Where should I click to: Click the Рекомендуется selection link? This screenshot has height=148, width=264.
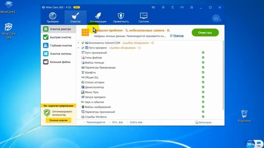(96, 123)
